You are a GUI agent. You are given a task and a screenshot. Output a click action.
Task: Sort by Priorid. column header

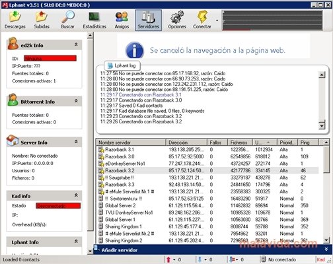(x=287, y=143)
